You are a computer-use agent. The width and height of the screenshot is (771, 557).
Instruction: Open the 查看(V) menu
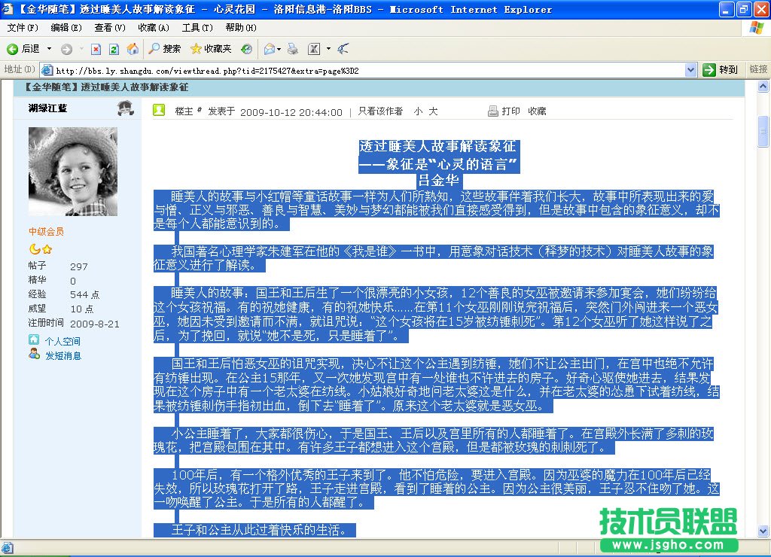point(110,28)
